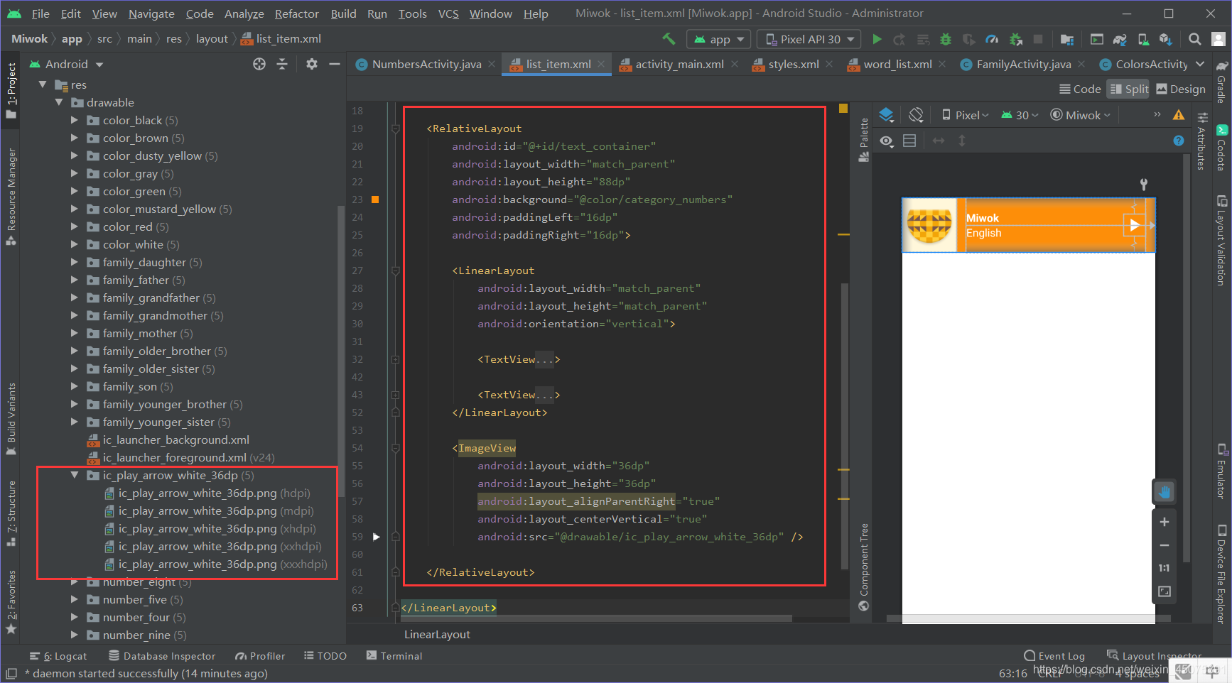This screenshot has height=683, width=1232.
Task: Click the Apply Code Changes icon
Action: pyautogui.click(x=923, y=39)
